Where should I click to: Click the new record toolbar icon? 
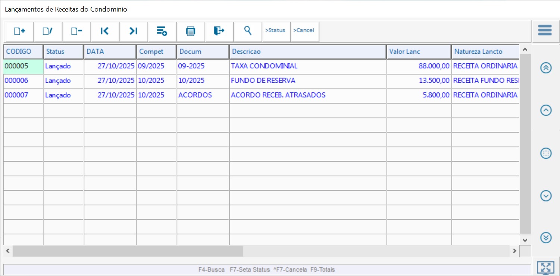coord(19,31)
